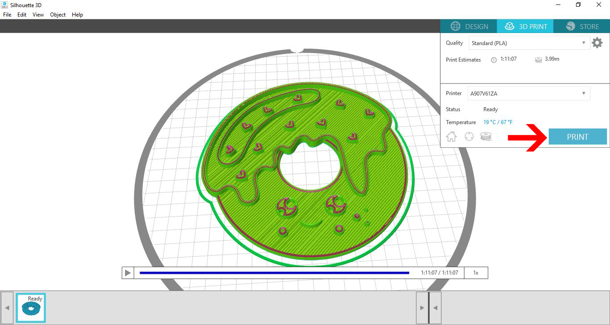Click the PRINT button
The height and width of the screenshot is (325, 610).
(x=578, y=137)
